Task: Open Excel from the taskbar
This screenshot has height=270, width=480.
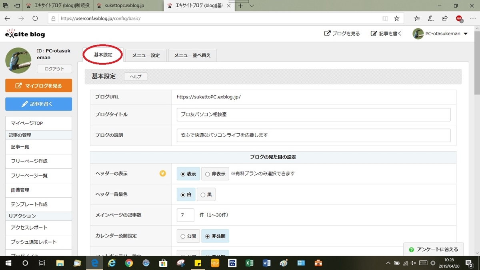Action: pos(249,263)
